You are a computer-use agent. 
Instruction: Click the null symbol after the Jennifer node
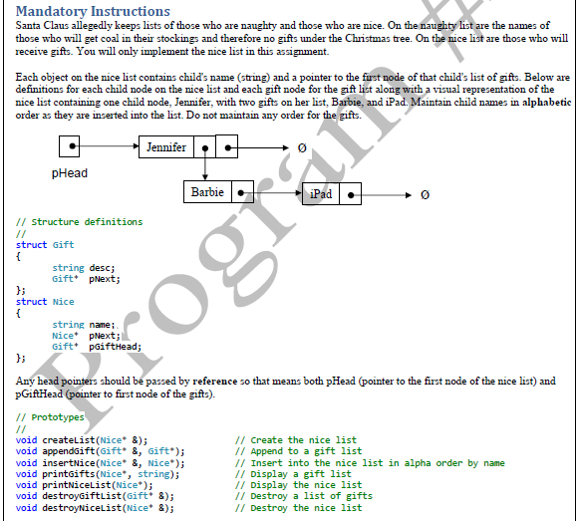pos(302,147)
